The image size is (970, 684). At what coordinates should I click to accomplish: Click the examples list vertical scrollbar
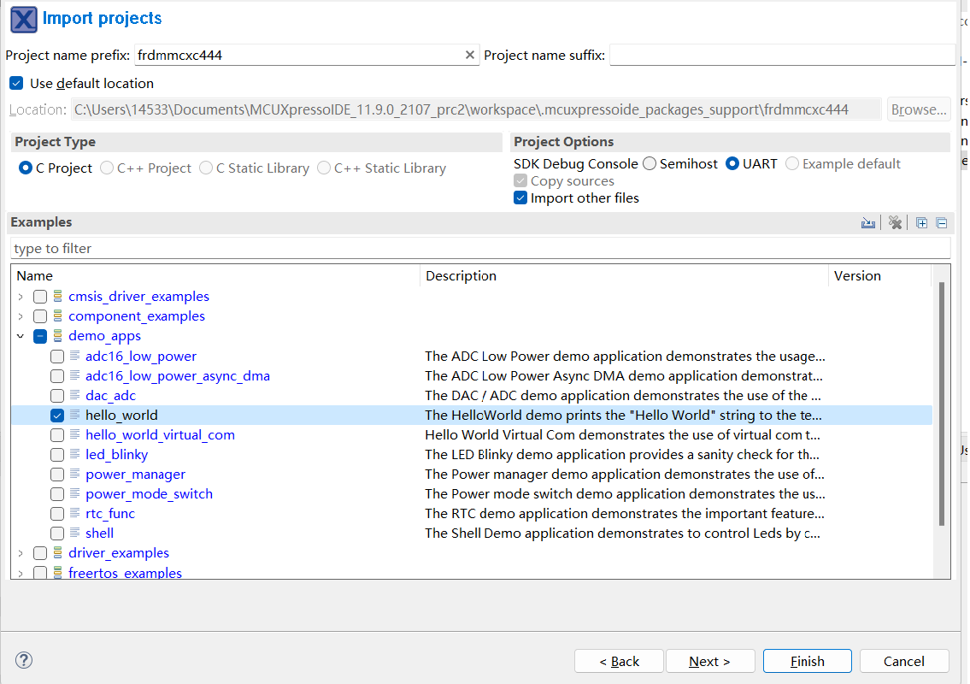942,402
